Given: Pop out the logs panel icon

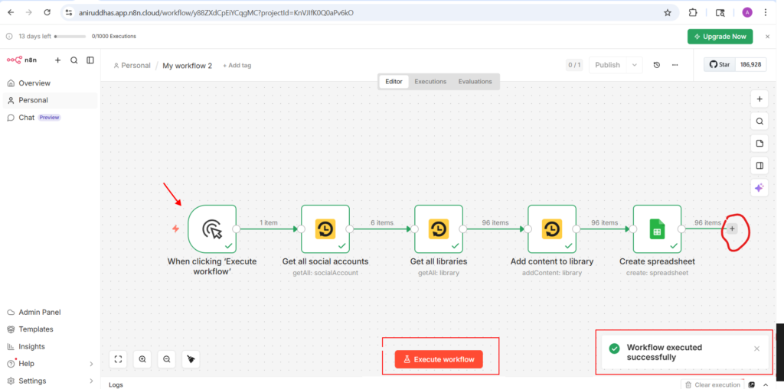Looking at the screenshot, I should (752, 384).
